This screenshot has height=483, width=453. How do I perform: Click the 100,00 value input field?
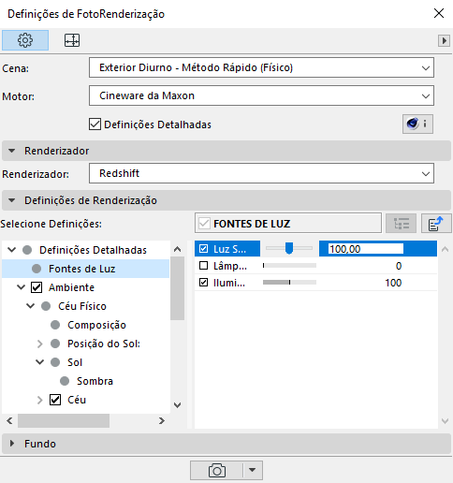(366, 249)
